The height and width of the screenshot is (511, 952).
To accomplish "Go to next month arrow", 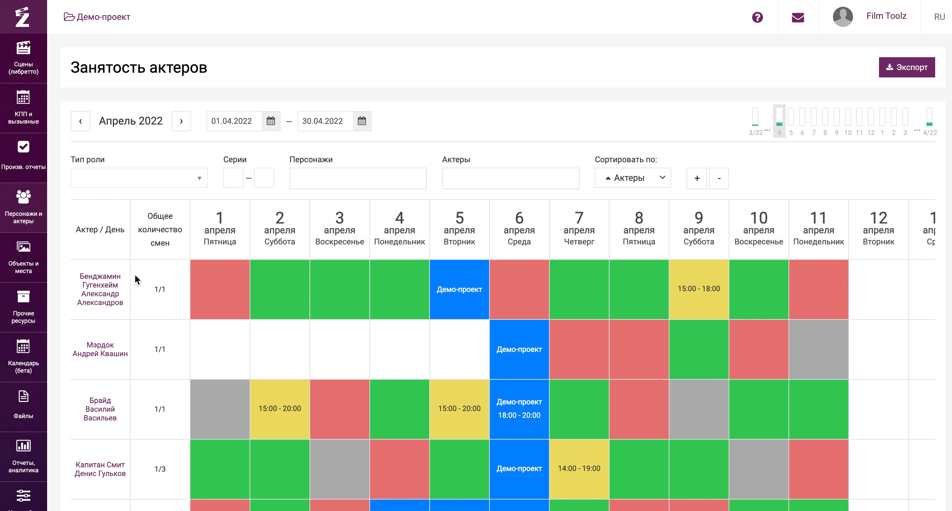I will click(x=181, y=121).
